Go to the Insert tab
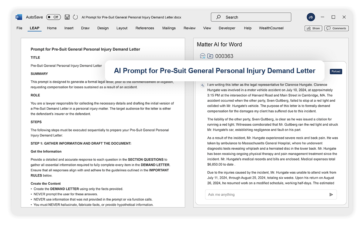 [x=69, y=28]
